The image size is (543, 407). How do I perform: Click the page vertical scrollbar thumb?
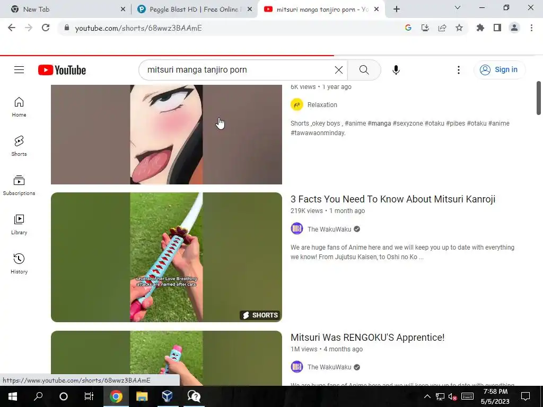point(539,98)
